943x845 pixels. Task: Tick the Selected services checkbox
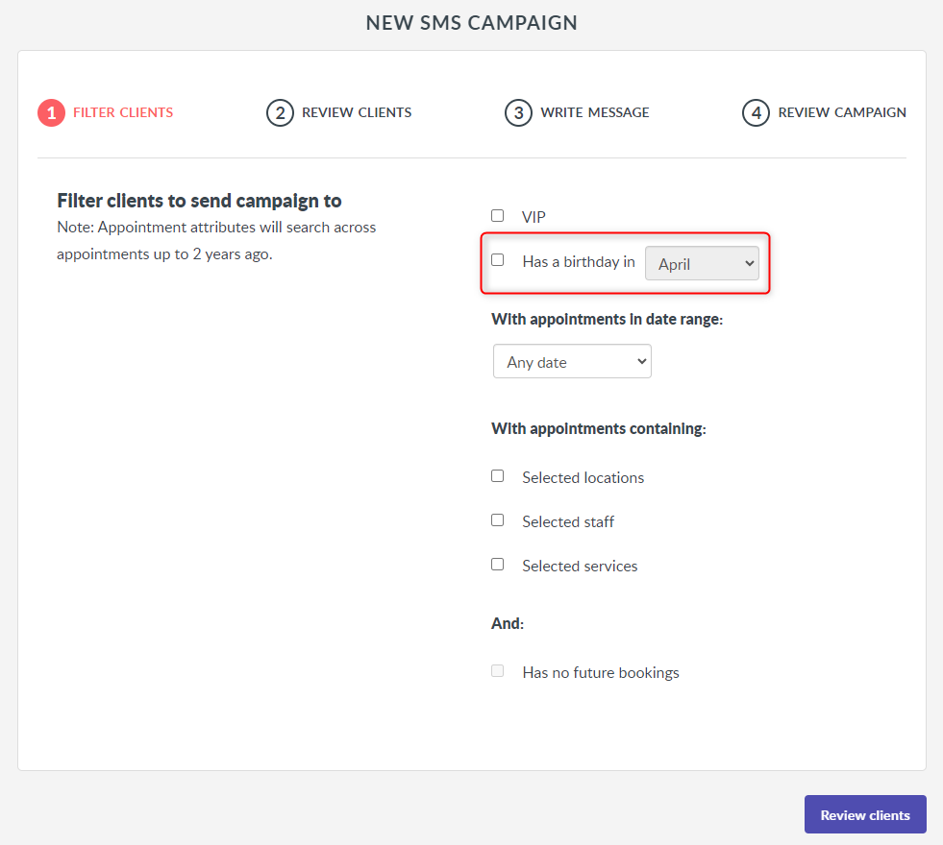(x=497, y=565)
